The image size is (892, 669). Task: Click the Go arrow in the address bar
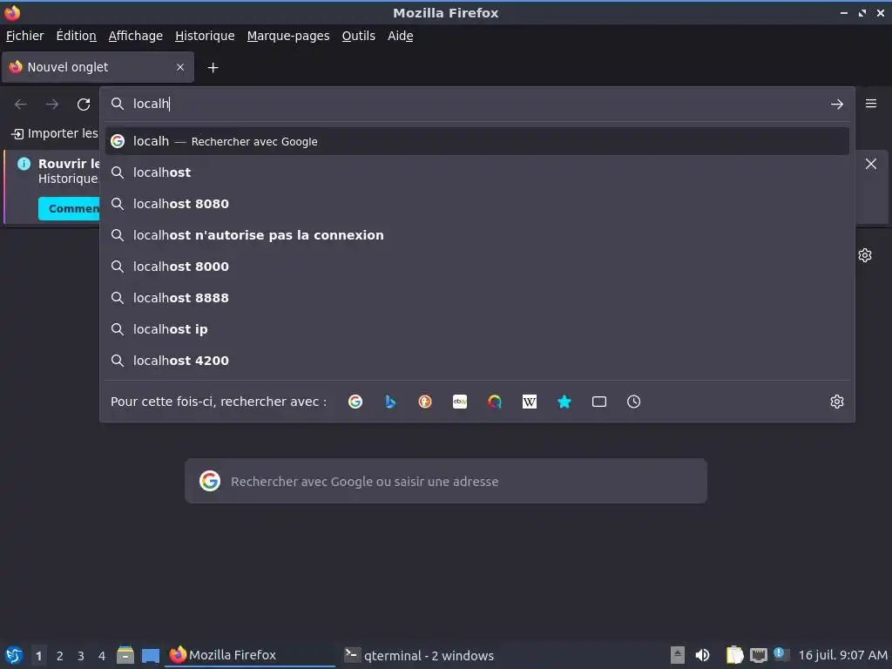click(837, 105)
